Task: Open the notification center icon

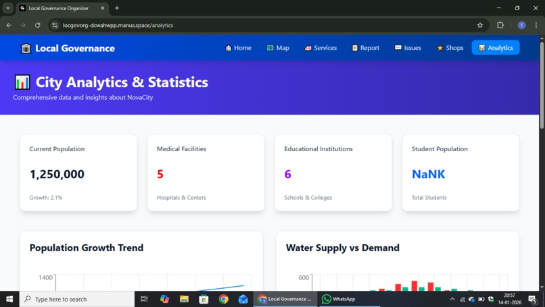Action: click(532, 299)
